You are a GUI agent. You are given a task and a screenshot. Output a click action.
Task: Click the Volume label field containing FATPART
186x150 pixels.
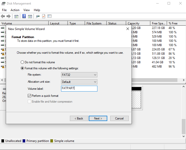pos(79,88)
